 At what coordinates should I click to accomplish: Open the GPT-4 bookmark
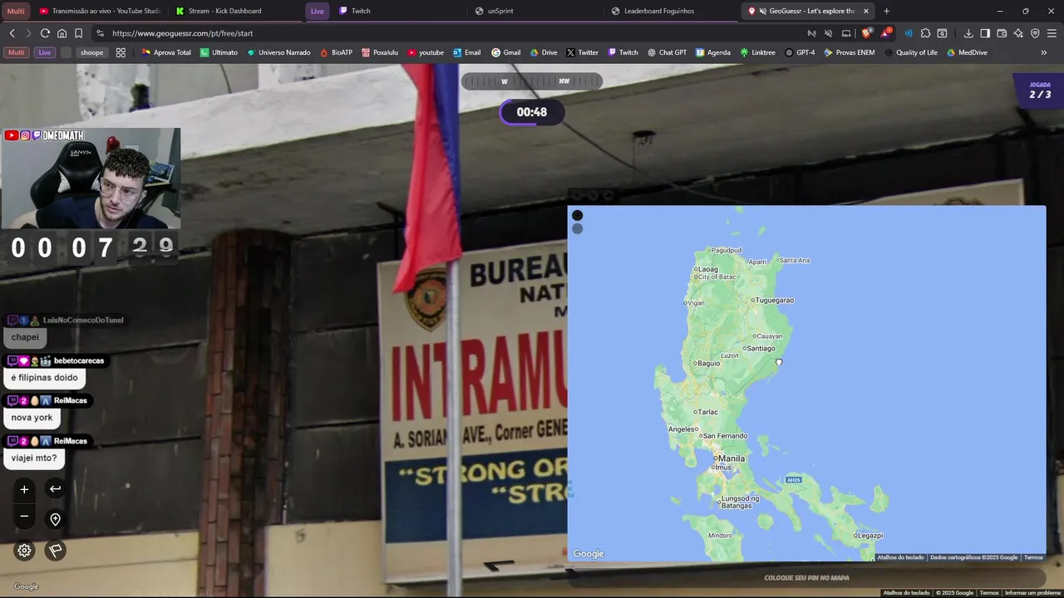coord(800,52)
